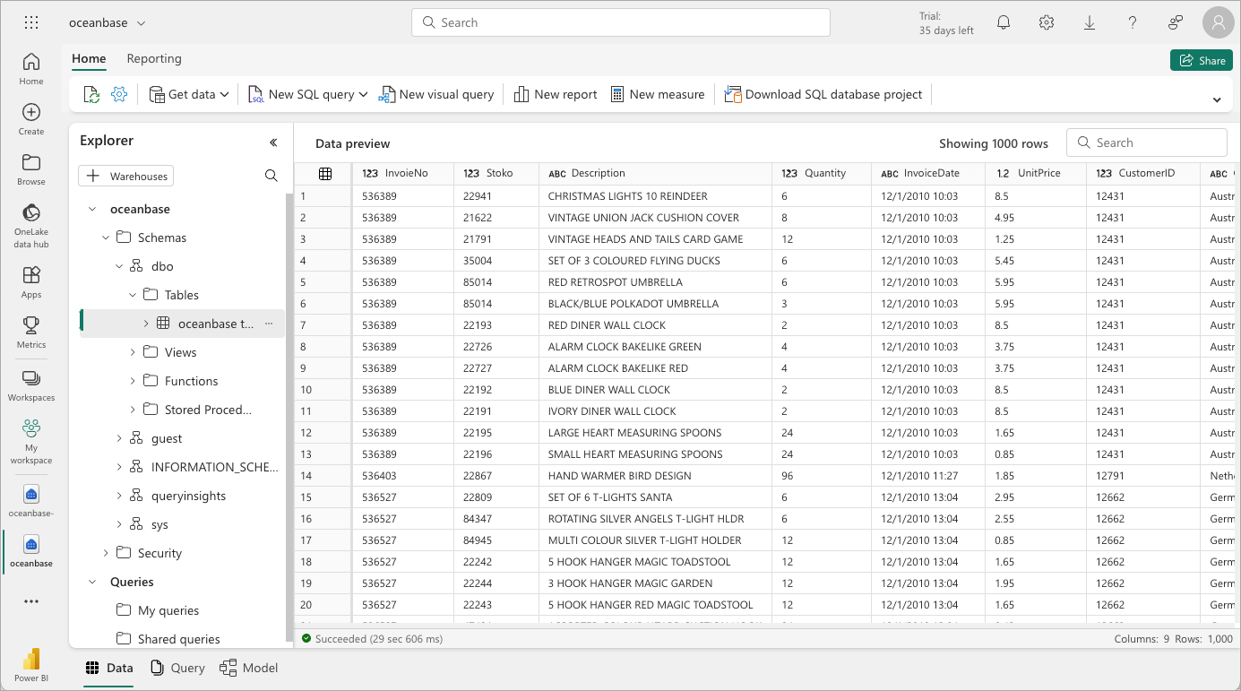Image resolution: width=1241 pixels, height=691 pixels.
Task: Open the OneLake data hub
Action: coord(31,224)
